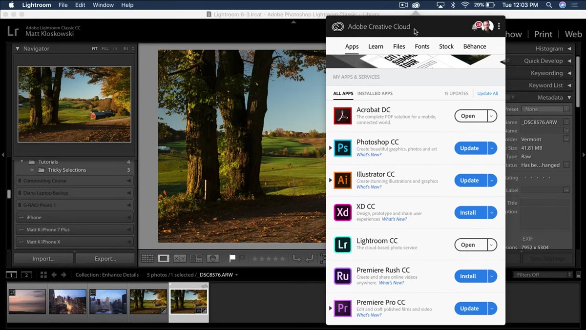Set Navigator zoom to FIT
This screenshot has height=330, width=586.
point(95,49)
